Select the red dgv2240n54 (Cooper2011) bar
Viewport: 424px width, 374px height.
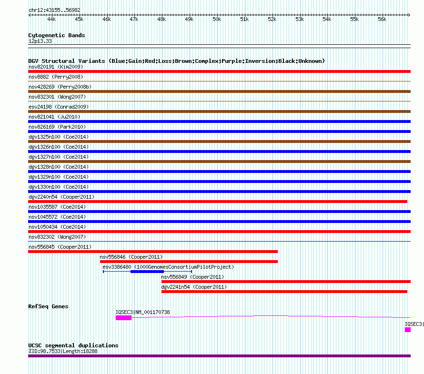coord(218,202)
